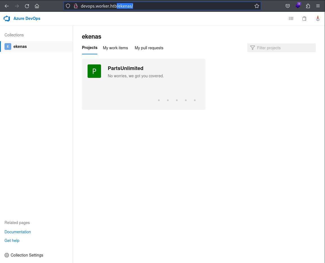Screen dimensions: 325x263
Task: View insecure connection padlock info
Action: 76,6
